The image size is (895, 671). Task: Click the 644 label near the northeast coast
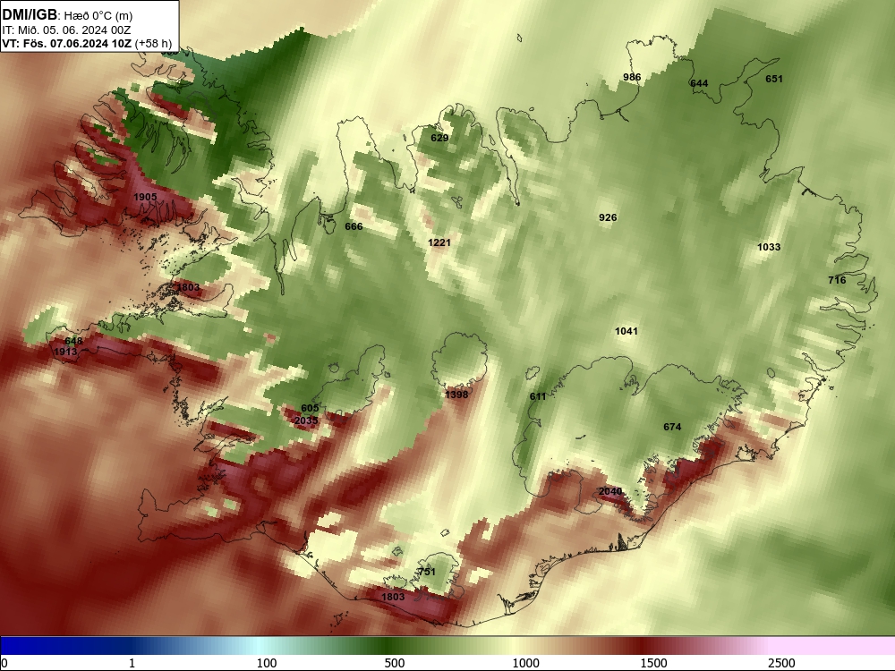pyautogui.click(x=699, y=83)
